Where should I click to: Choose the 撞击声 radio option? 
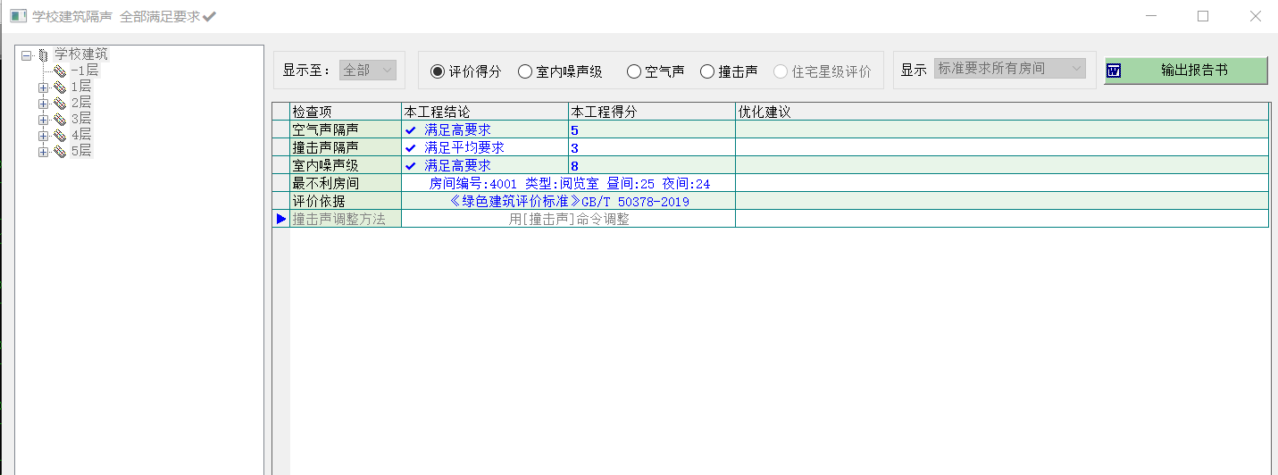(x=707, y=71)
